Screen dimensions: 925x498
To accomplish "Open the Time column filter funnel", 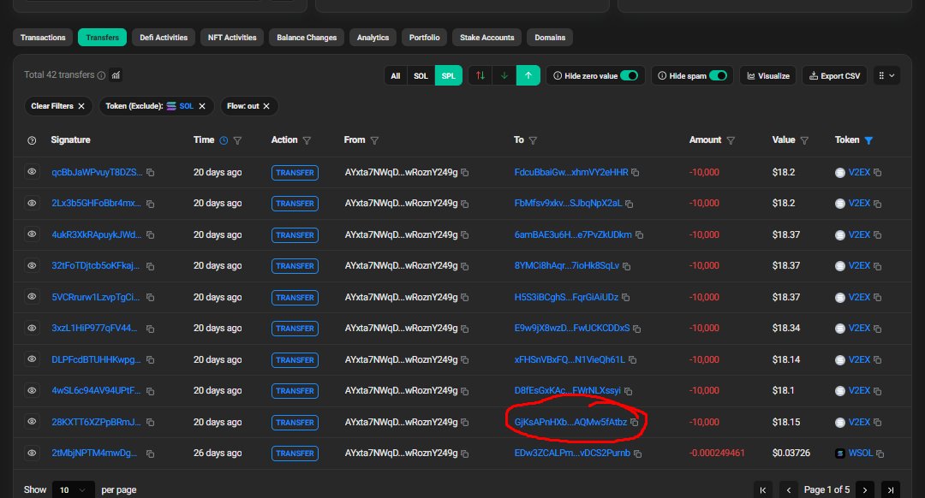I will point(238,140).
